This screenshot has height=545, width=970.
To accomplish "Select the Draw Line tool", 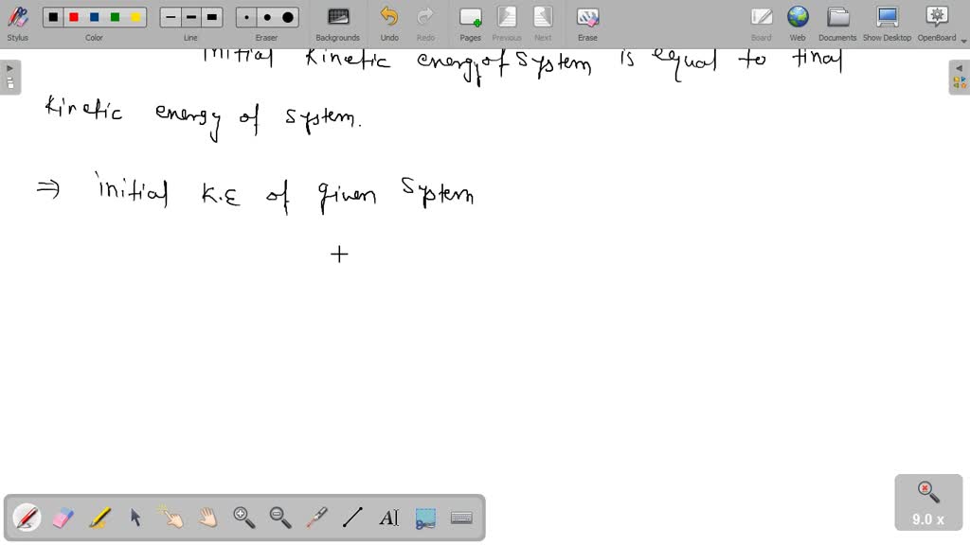I will pyautogui.click(x=352, y=517).
